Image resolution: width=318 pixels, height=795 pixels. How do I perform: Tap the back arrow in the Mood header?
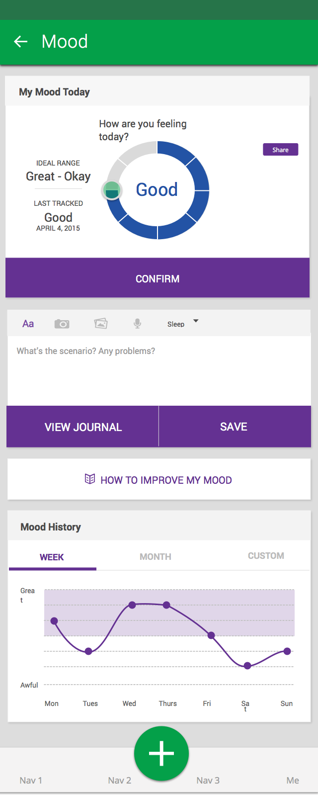click(x=21, y=42)
